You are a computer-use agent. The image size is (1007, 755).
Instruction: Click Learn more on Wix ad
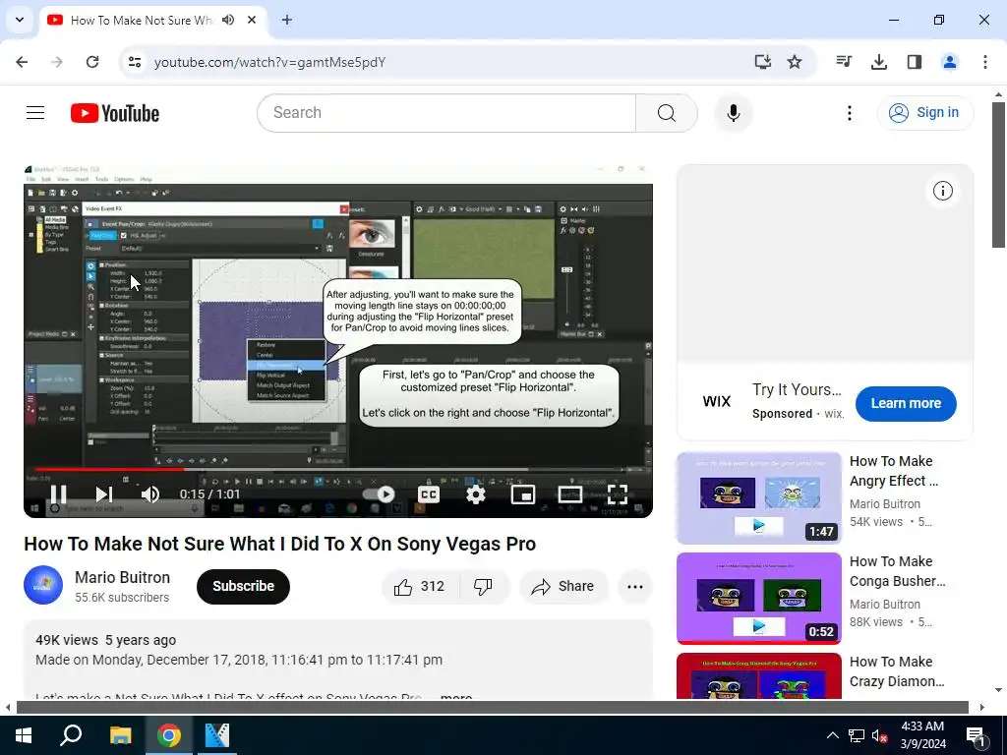(x=906, y=403)
